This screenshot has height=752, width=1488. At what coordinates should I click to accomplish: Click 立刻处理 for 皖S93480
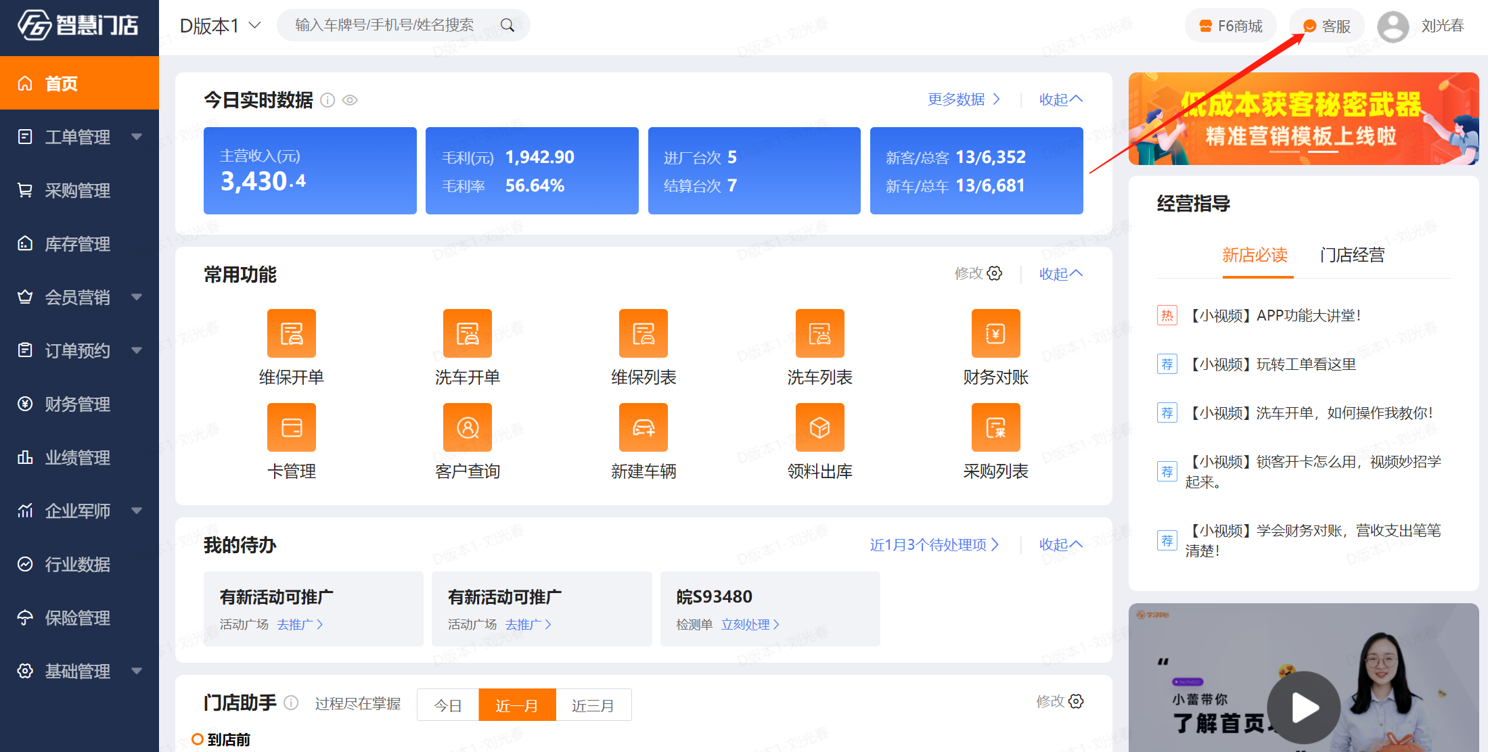[750, 624]
